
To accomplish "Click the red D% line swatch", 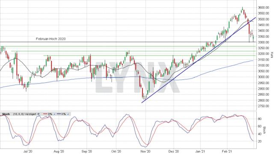I will point(45,114).
